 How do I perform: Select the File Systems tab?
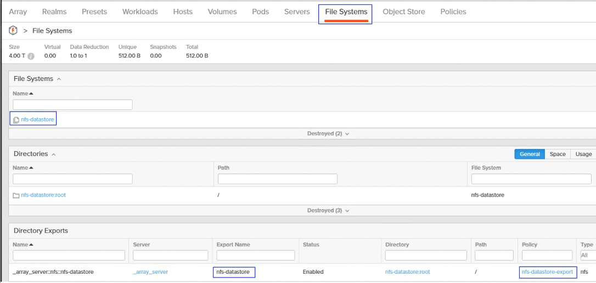coord(346,11)
